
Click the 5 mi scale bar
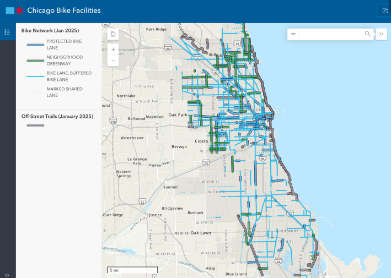click(132, 270)
